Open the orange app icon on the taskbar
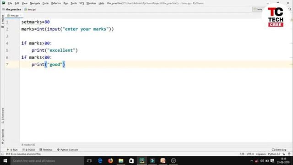The width and height of the screenshot is (293, 165). pos(163,161)
